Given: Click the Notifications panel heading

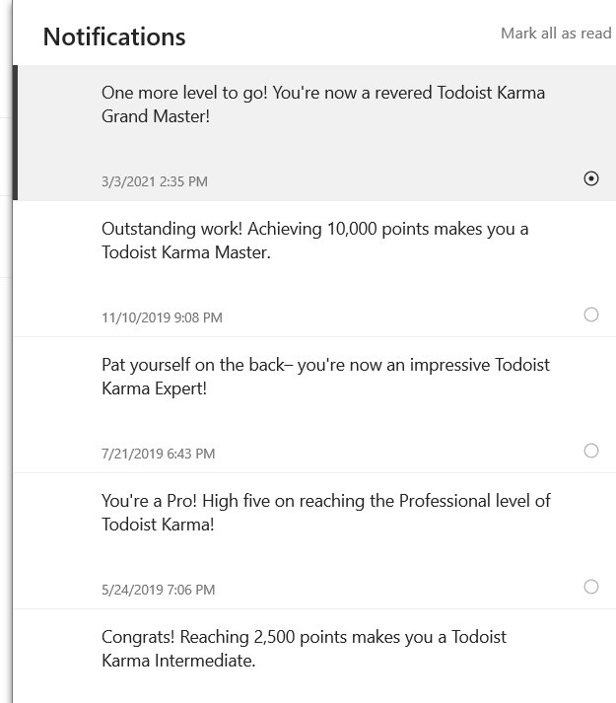Looking at the screenshot, I should (114, 36).
